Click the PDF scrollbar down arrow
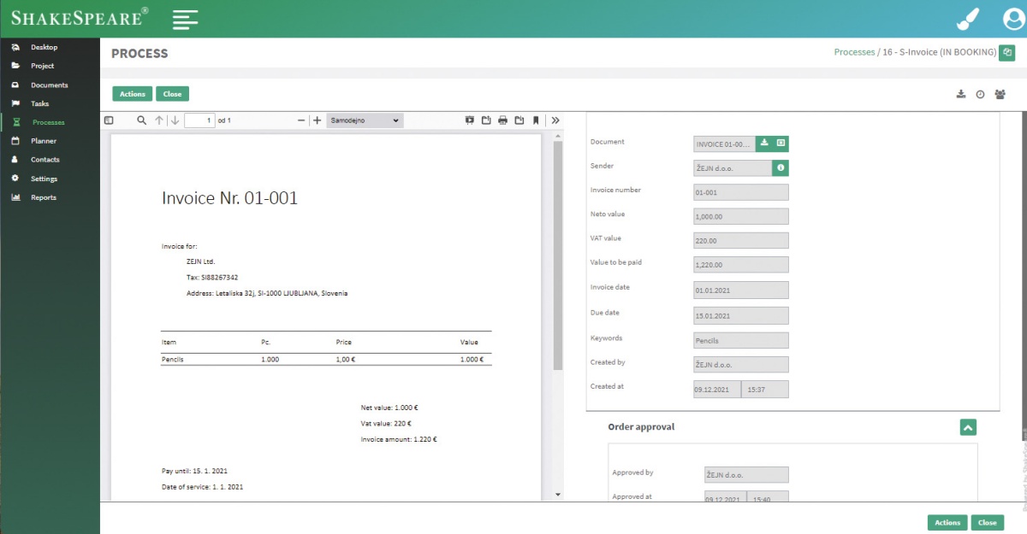This screenshot has width=1027, height=534. click(558, 495)
